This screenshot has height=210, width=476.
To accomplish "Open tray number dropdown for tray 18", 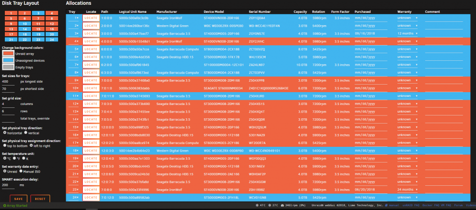I will click(x=73, y=151).
